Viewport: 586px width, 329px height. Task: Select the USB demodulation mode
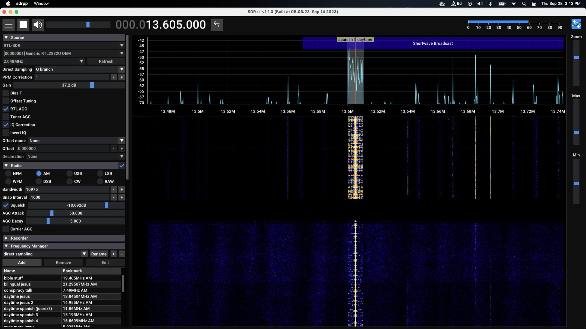[70, 174]
